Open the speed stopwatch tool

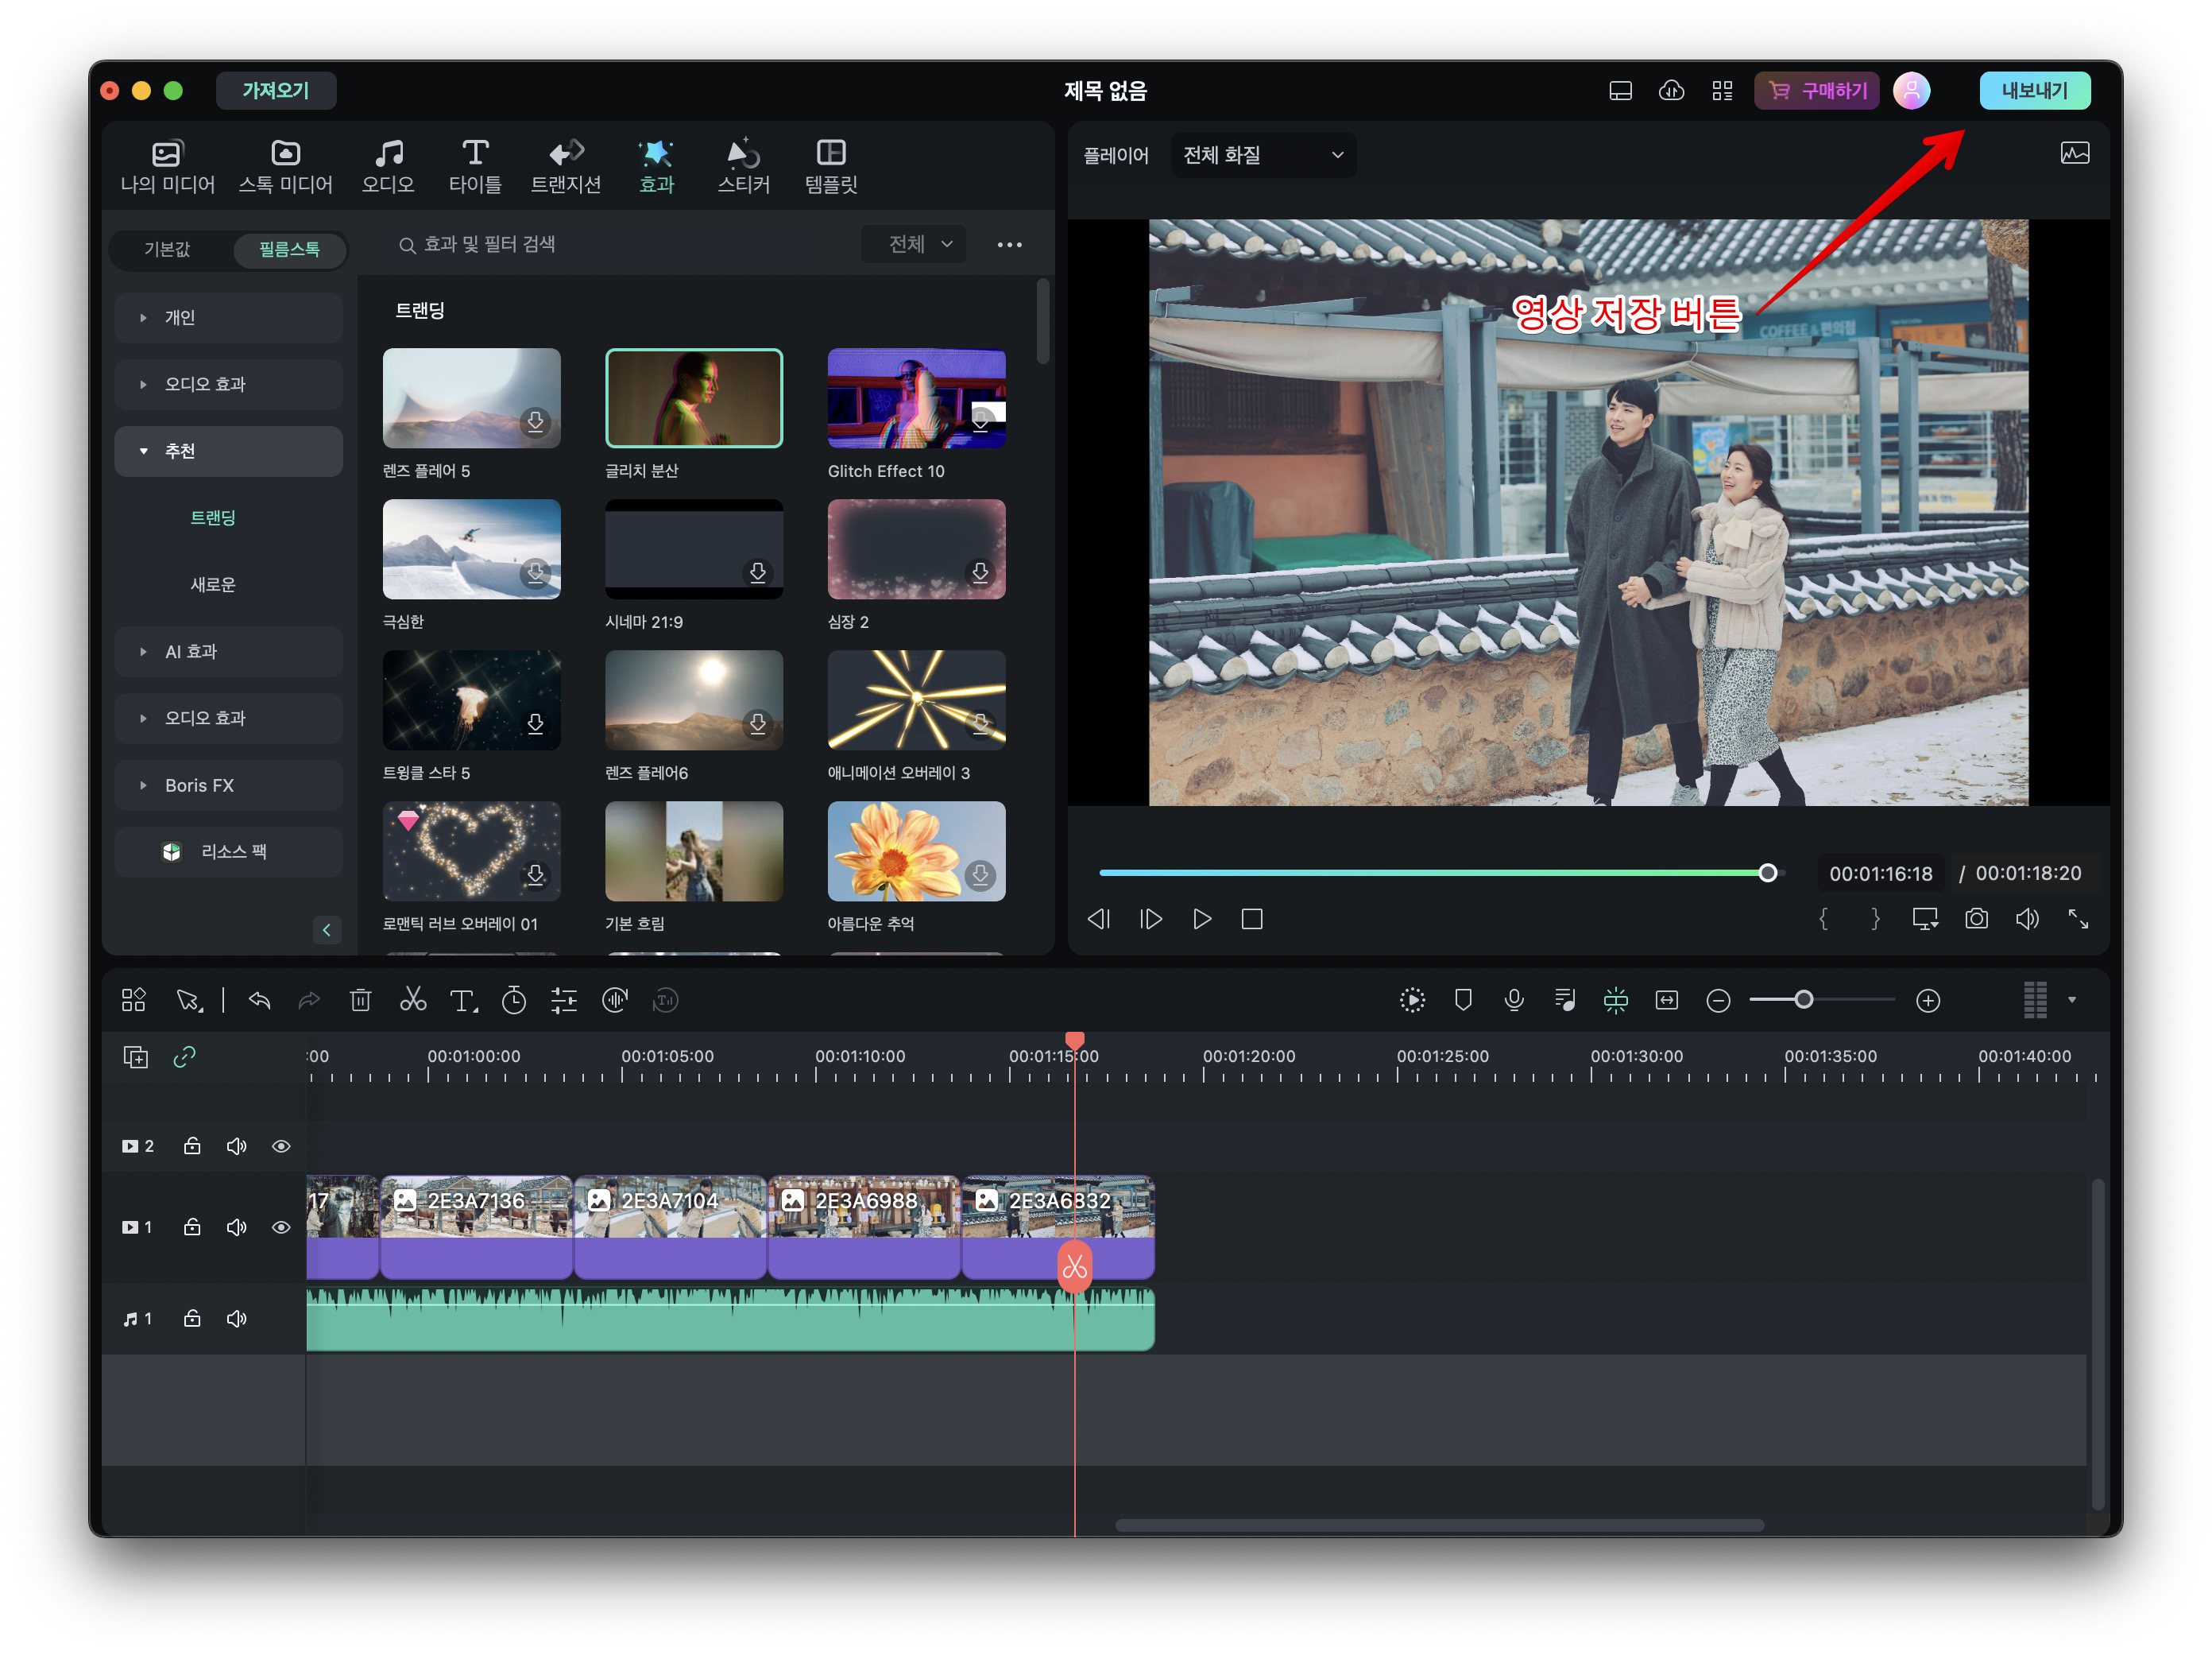coord(514,1000)
